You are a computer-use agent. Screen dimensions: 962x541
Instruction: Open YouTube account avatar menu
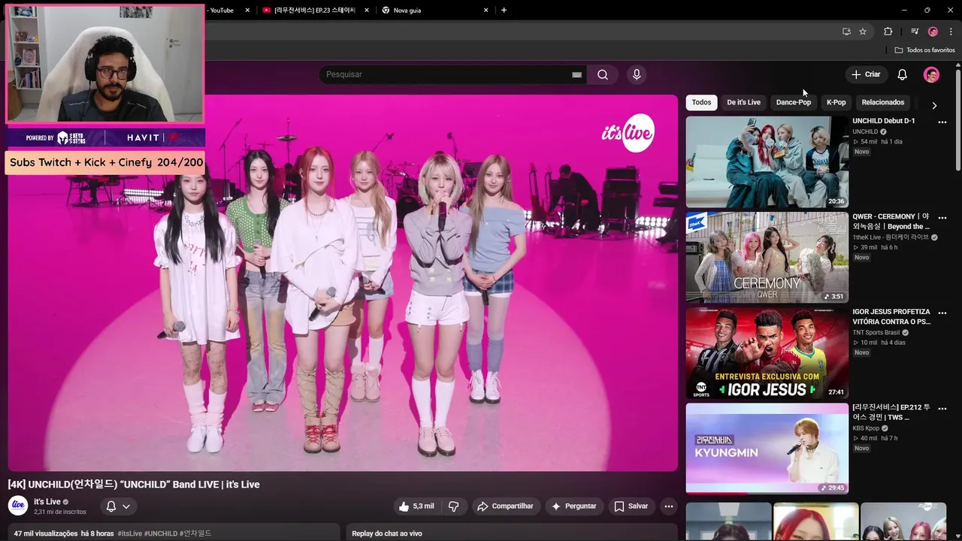[x=931, y=74]
